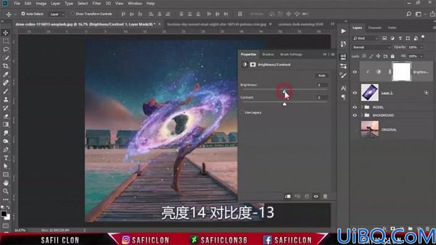The height and width of the screenshot is (245, 436).
Task: Reset adjustment defaults icon in Properties
Action: pyautogui.click(x=306, y=196)
